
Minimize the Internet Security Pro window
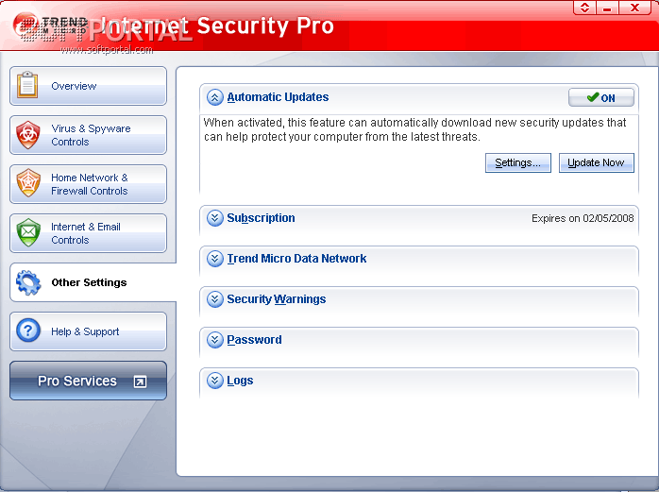[x=607, y=8]
